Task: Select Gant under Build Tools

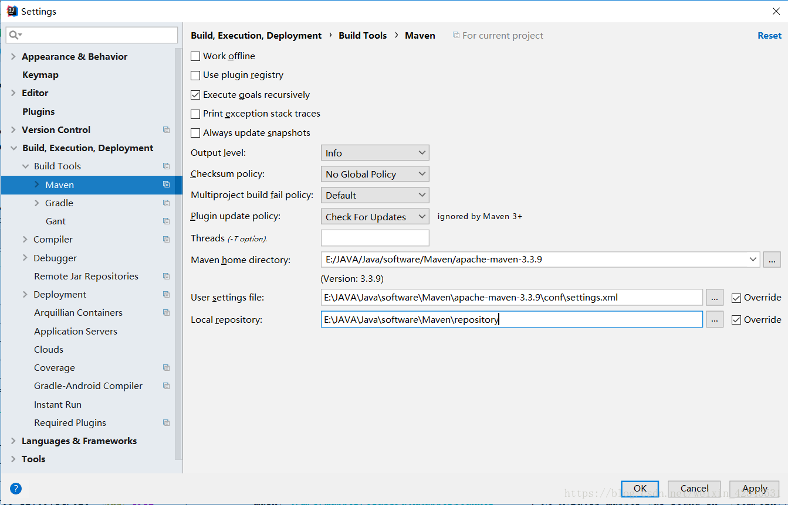Action: tap(56, 221)
